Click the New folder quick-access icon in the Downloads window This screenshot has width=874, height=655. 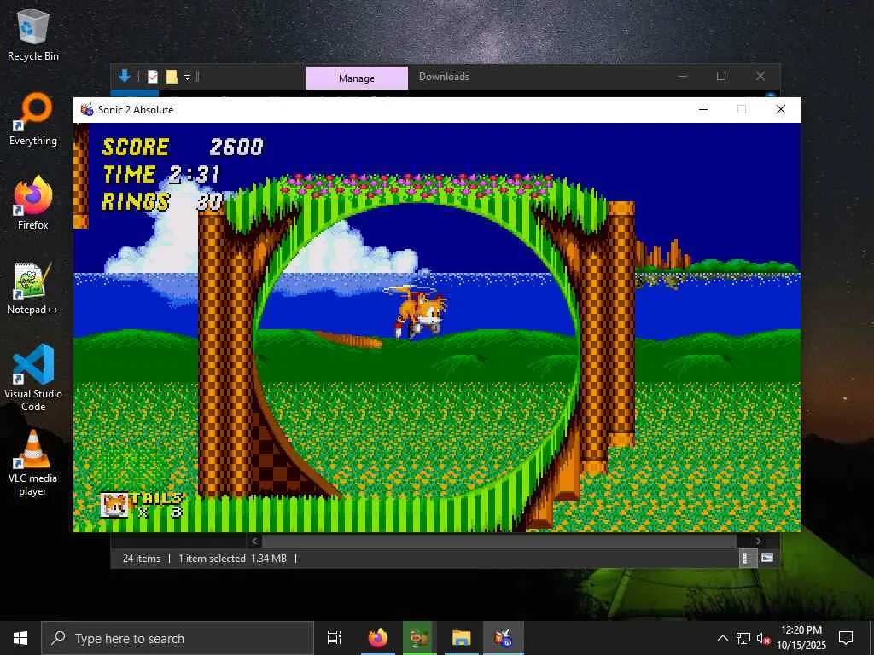tap(172, 77)
